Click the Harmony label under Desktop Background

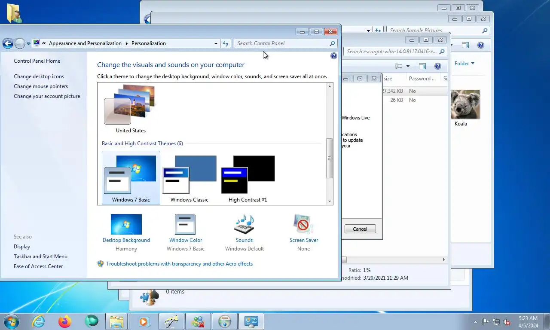pyautogui.click(x=126, y=249)
